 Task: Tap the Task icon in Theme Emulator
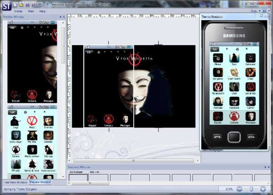point(234,59)
